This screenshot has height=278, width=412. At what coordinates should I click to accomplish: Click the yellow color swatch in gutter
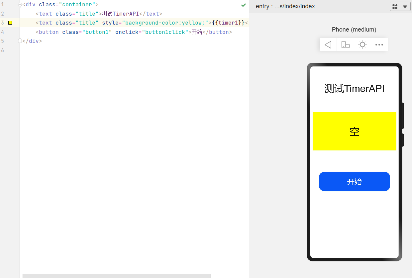[10, 23]
